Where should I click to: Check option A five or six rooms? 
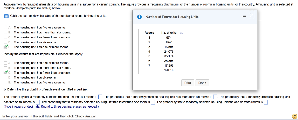(x=6, y=28)
